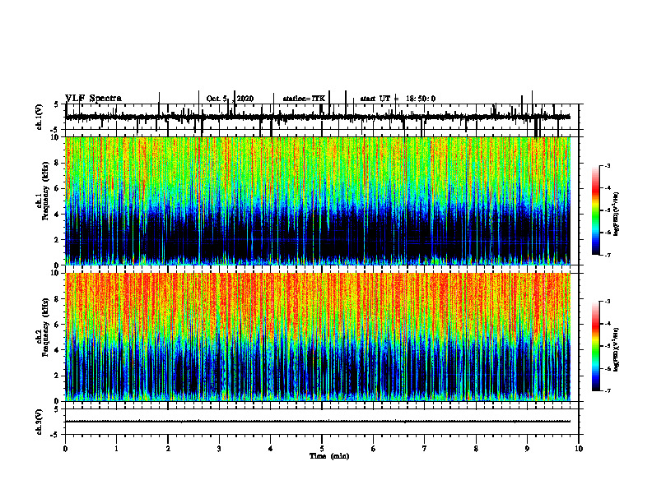This screenshot has width=652, height=503.
Task: Click the 'ch.1(V)' waveform axis label
Action: 39,117
